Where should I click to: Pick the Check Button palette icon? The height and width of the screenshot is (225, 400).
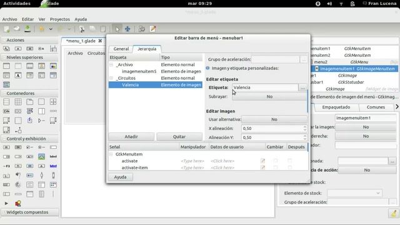(30, 147)
